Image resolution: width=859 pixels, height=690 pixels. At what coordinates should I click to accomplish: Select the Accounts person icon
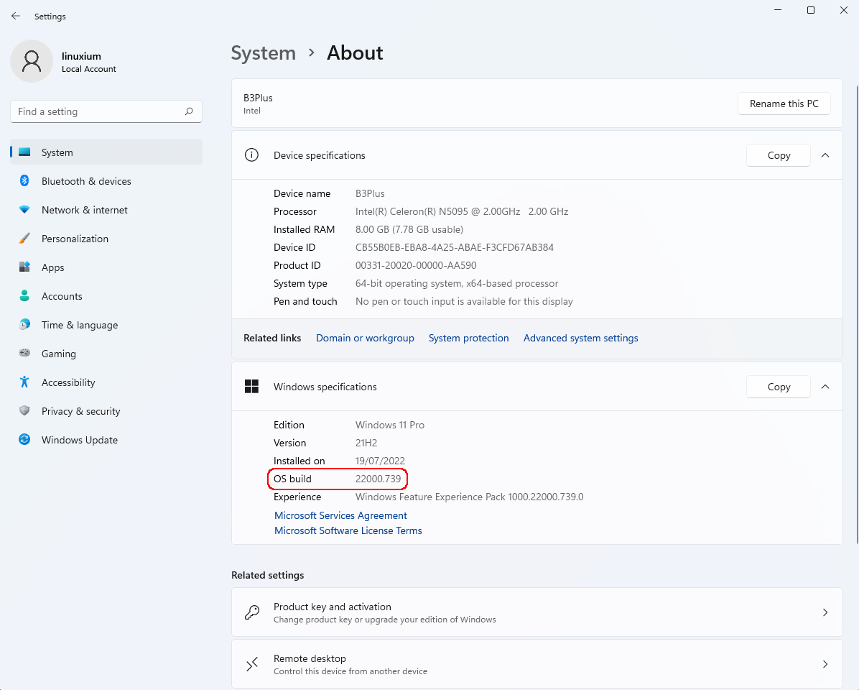(x=24, y=296)
